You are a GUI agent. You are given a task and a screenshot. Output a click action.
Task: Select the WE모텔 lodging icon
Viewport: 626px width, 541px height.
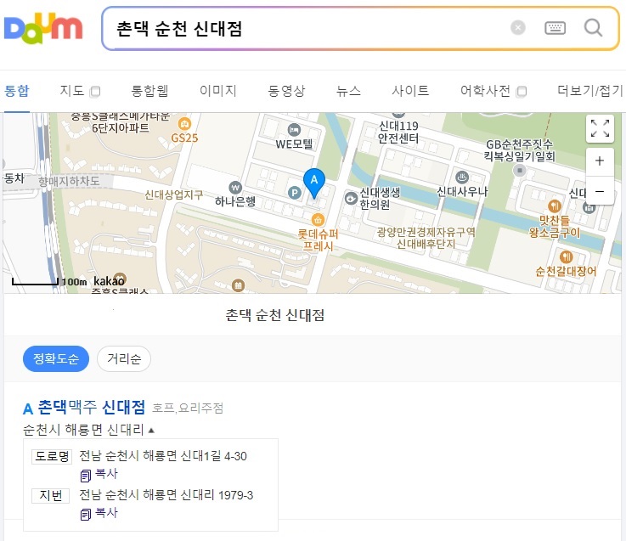(294, 129)
